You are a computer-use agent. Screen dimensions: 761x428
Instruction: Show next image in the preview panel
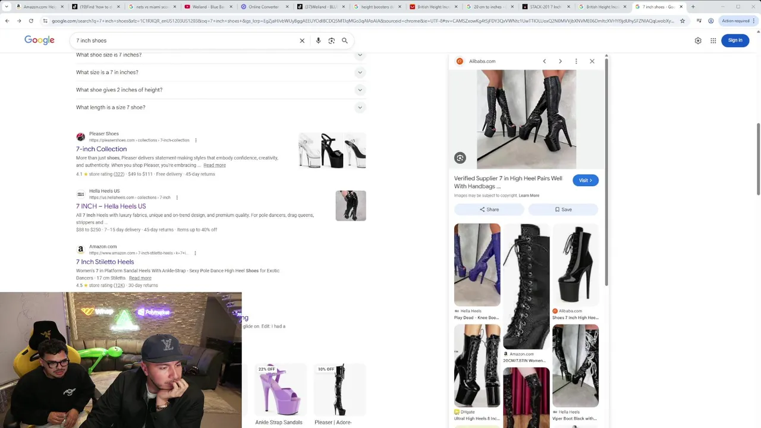tap(560, 61)
